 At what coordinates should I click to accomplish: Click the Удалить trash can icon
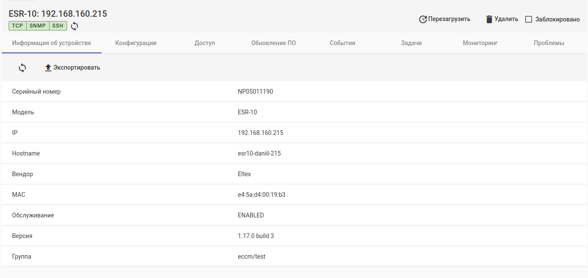tap(489, 19)
